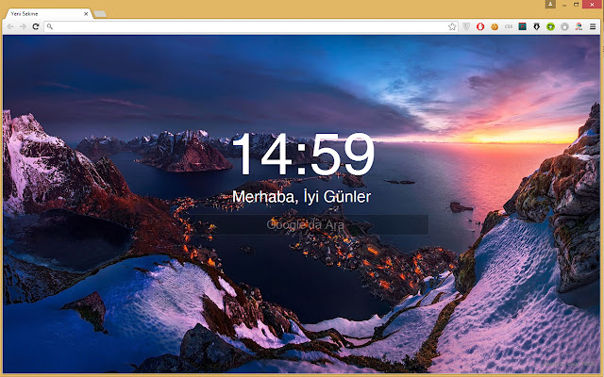
Task: Open the black pen-nib extension
Action: pyautogui.click(x=537, y=26)
